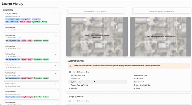Expand the Ruby CS (88109) snapshot card
The image size is (192, 105).
click(56, 14)
